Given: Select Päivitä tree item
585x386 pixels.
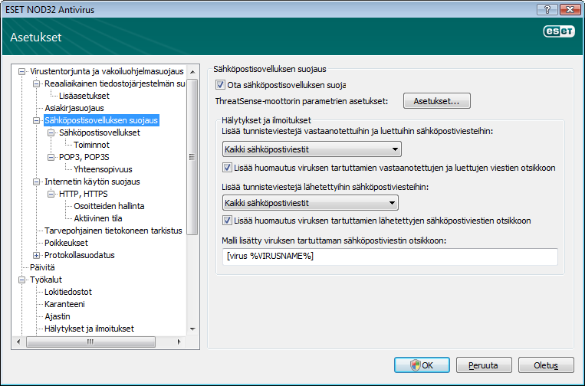Looking at the screenshot, I should click(42, 267).
